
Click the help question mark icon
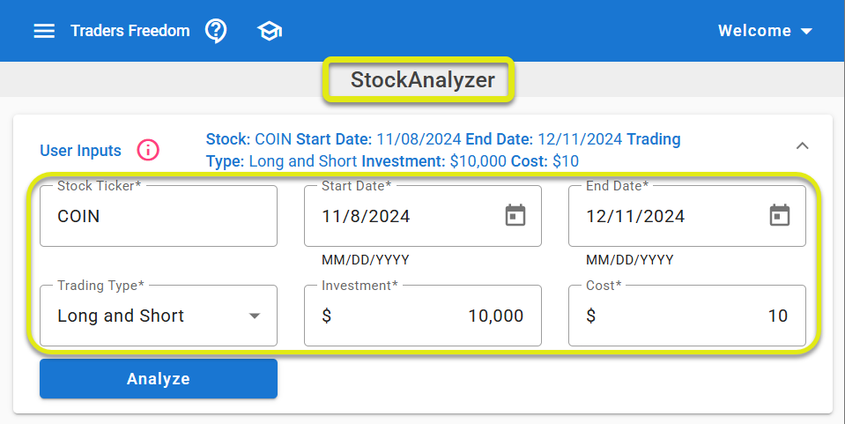216,31
